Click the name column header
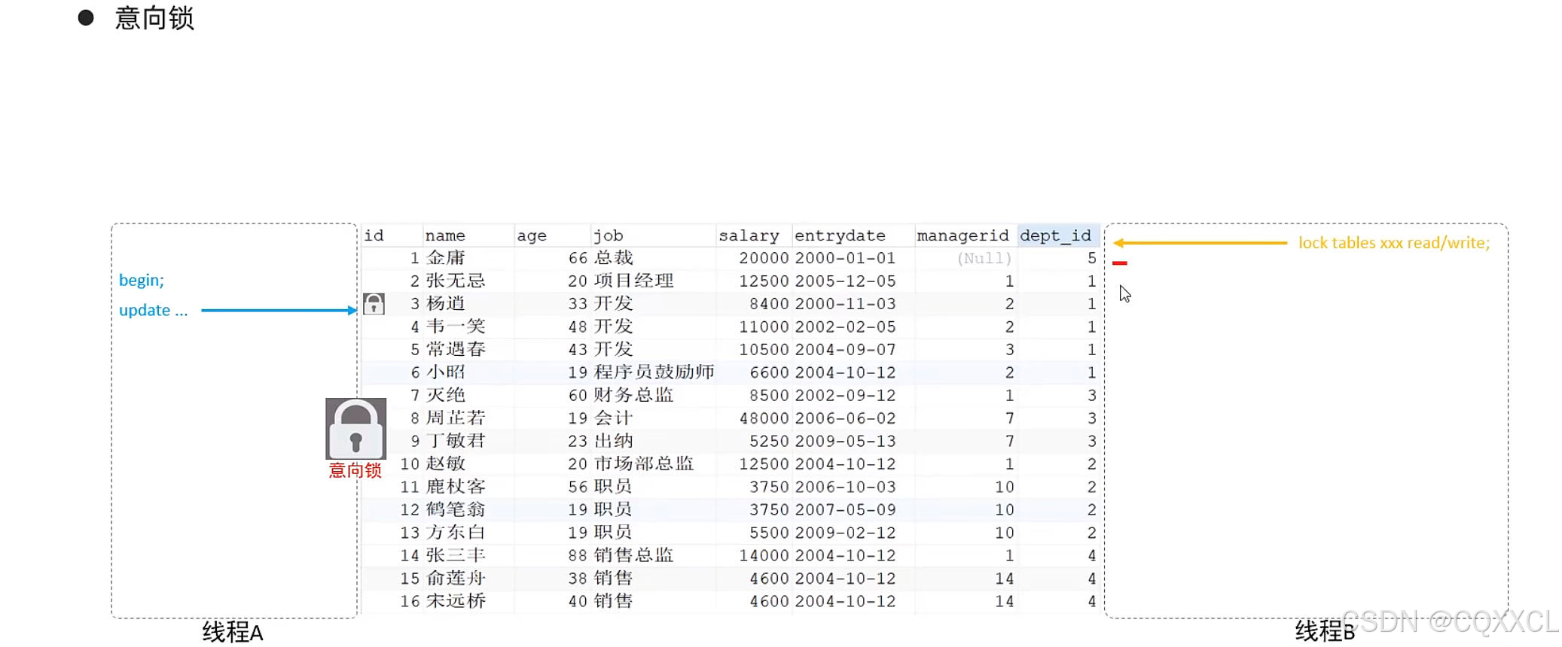1562x647 pixels. pyautogui.click(x=445, y=235)
